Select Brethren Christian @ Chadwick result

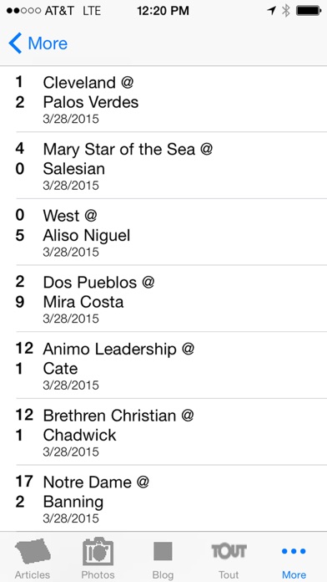point(163,431)
